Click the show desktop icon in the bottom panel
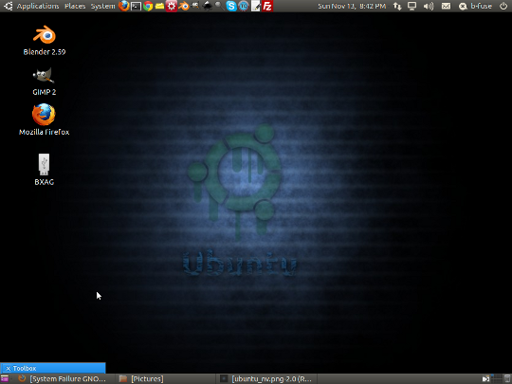Screen dimensions: 512x384 5,378
